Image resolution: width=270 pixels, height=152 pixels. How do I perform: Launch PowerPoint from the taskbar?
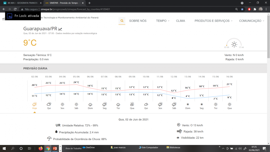[x=55, y=148]
